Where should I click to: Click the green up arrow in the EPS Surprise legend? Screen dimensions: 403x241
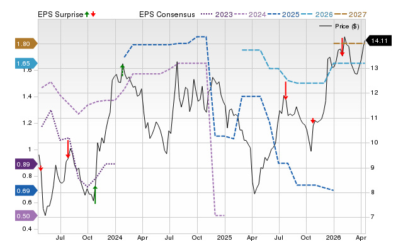pos(87,14)
